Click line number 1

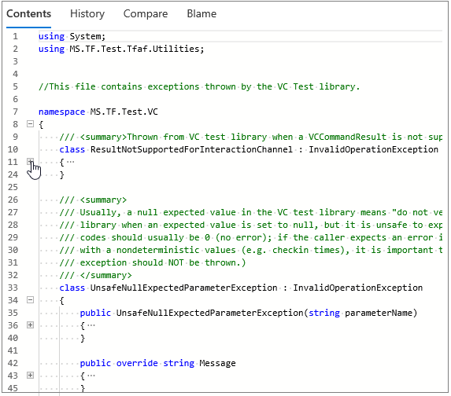click(x=15, y=36)
